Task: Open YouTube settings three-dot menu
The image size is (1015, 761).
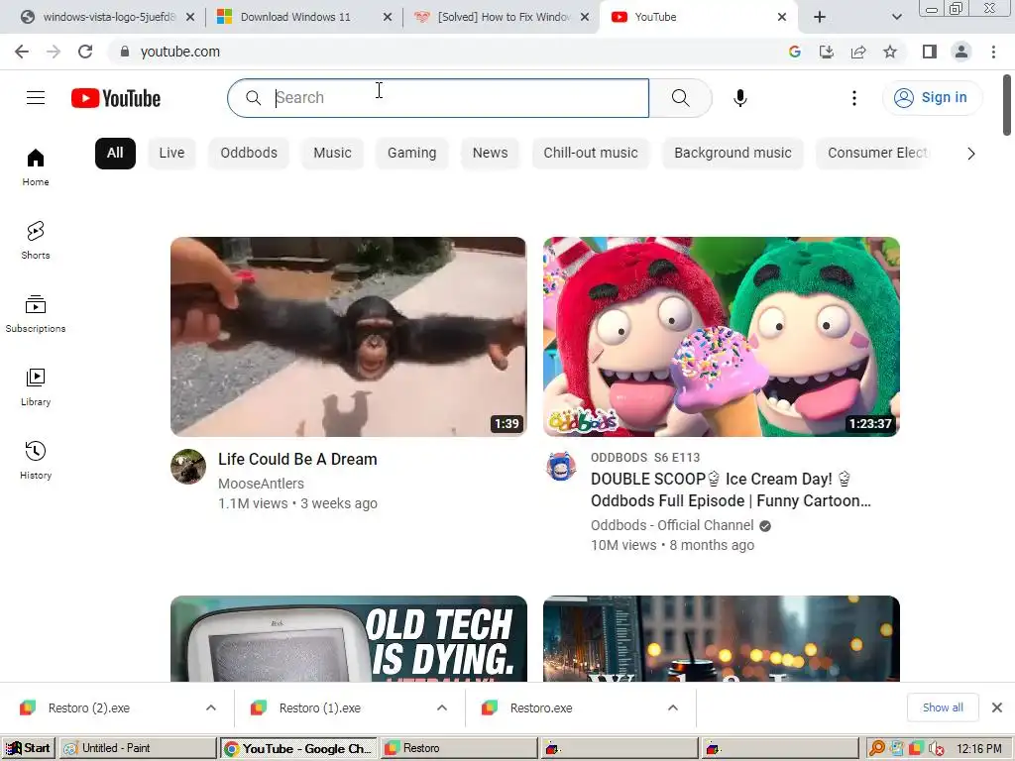Action: click(x=854, y=98)
